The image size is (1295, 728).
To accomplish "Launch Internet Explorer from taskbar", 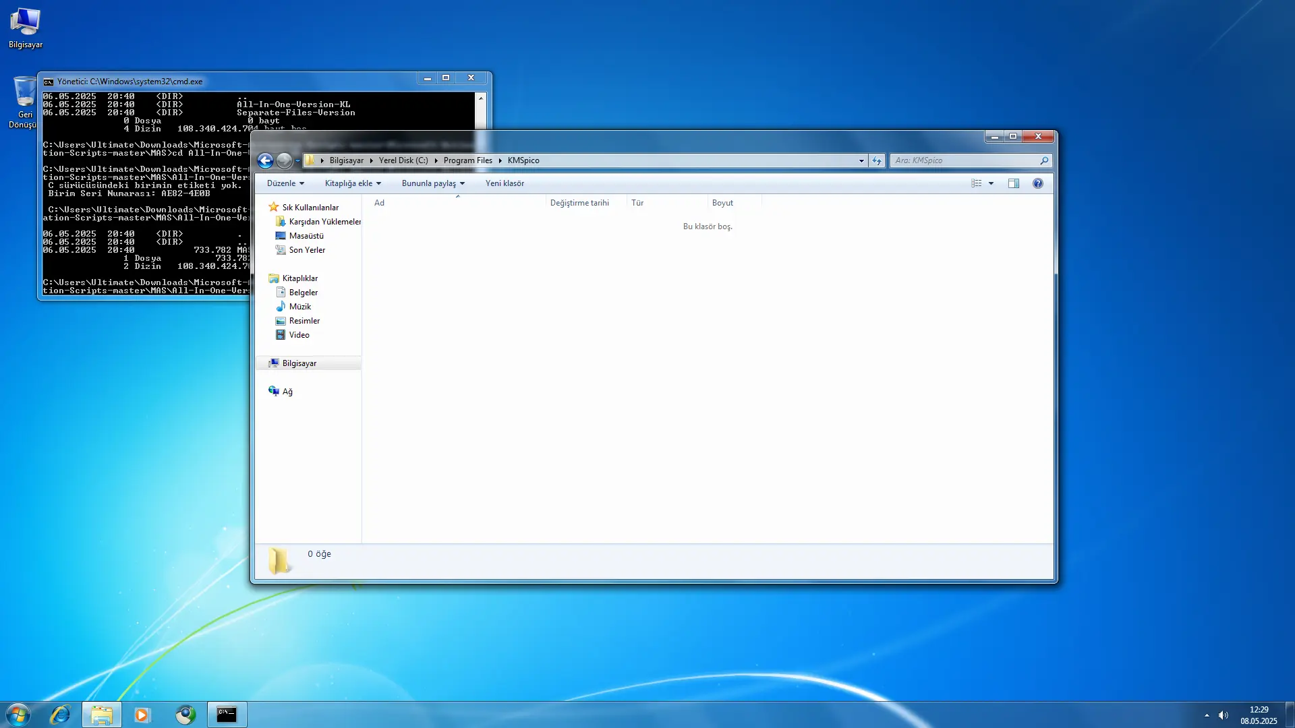I will (60, 715).
